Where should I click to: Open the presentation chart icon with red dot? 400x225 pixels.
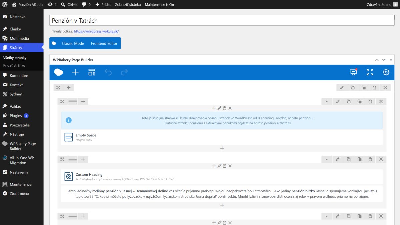(354, 72)
